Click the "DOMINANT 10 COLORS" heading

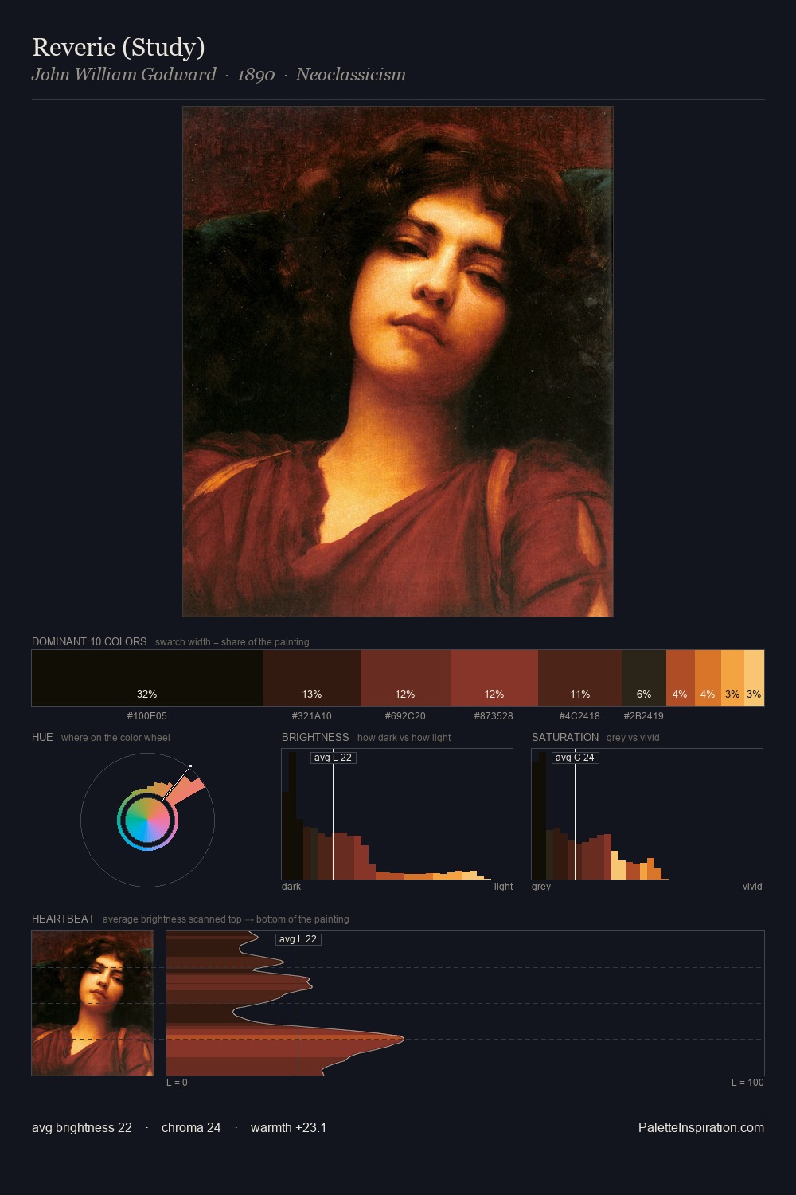89,641
